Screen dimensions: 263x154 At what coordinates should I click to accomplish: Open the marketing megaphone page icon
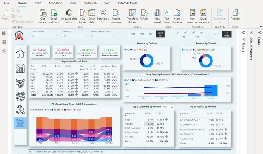point(20,96)
